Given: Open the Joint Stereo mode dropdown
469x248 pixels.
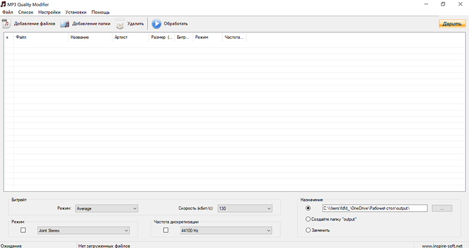Looking at the screenshot, I should tap(87, 230).
